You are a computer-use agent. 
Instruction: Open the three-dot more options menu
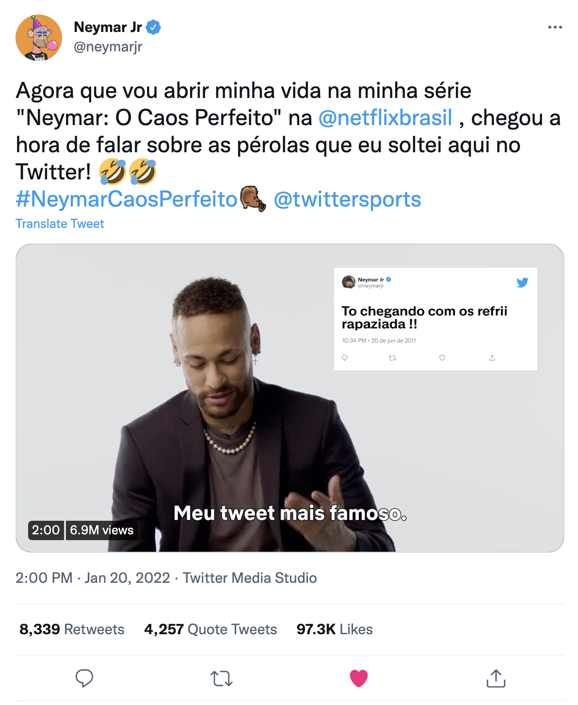click(x=555, y=27)
